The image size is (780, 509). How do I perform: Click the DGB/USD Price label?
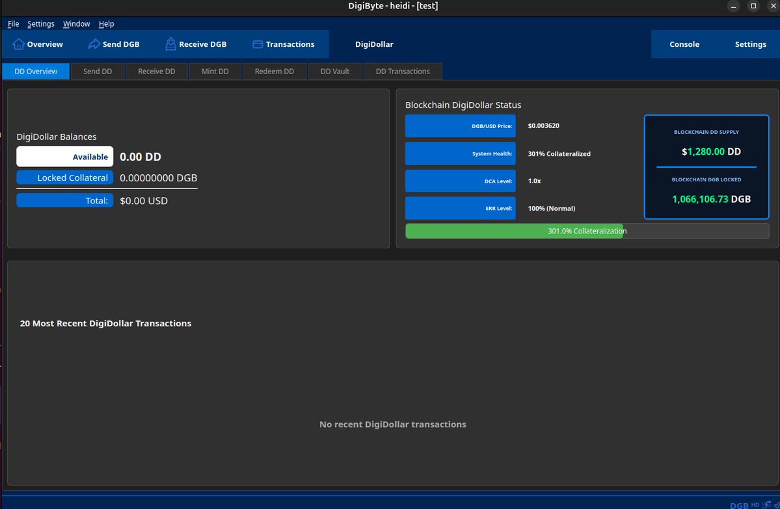tap(460, 125)
